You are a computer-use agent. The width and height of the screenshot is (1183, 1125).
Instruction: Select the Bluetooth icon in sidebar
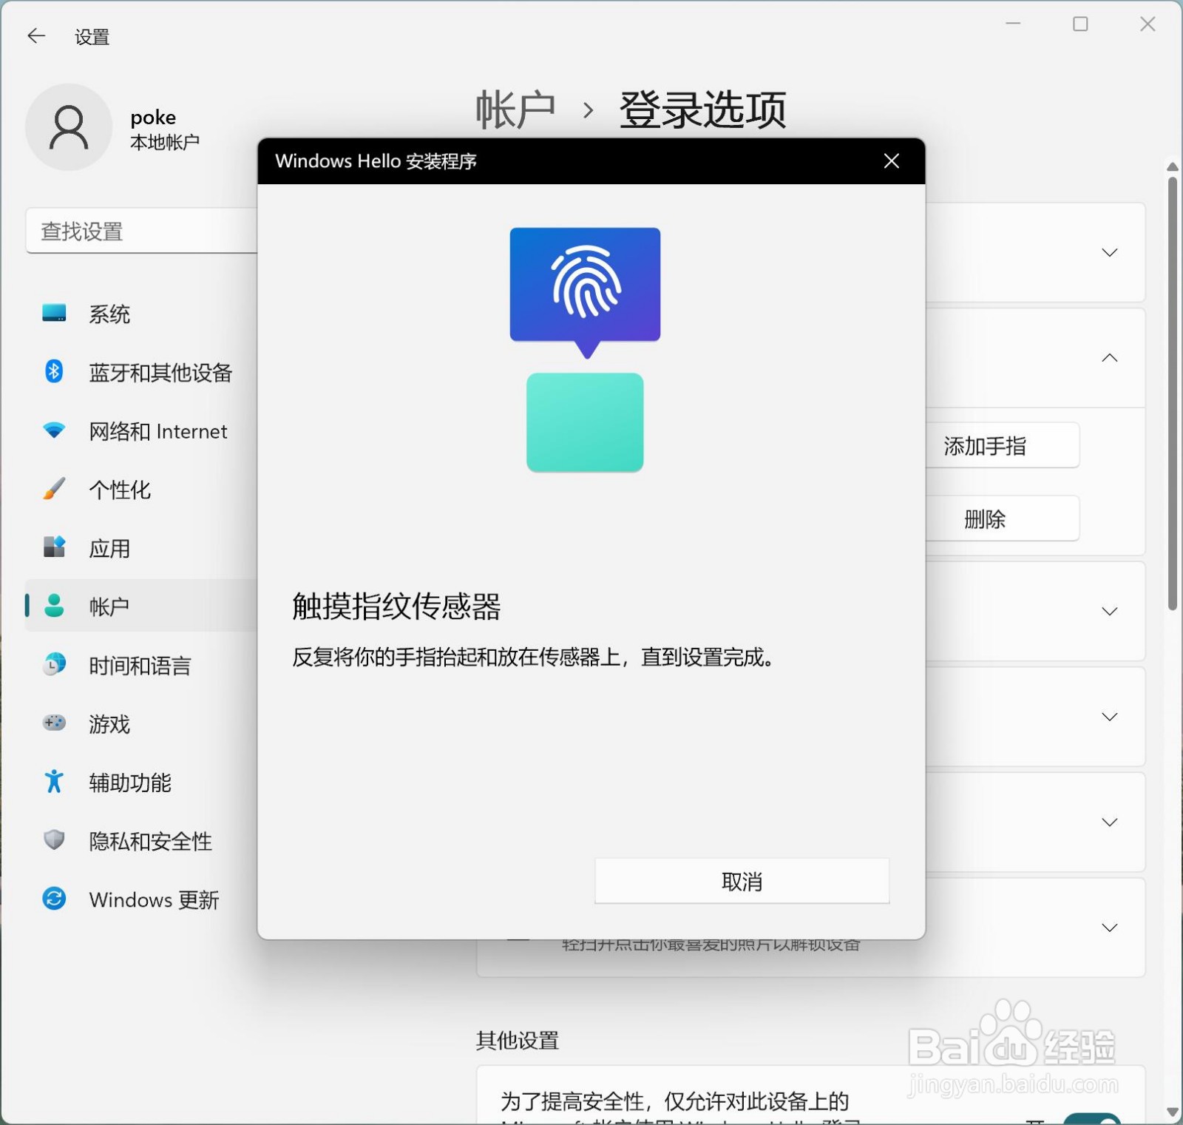54,371
